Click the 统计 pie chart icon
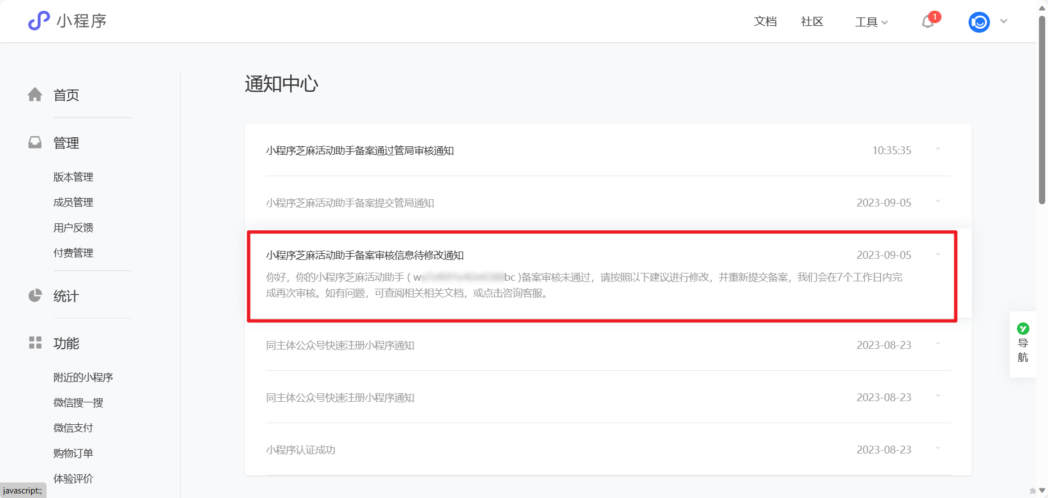This screenshot has width=1048, height=498. point(35,295)
